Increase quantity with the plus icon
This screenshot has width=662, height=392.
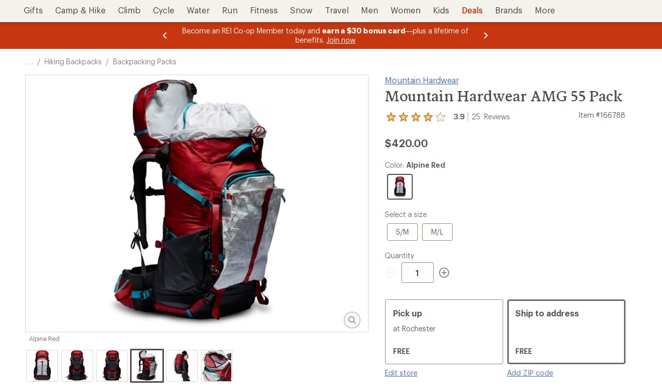(x=444, y=273)
